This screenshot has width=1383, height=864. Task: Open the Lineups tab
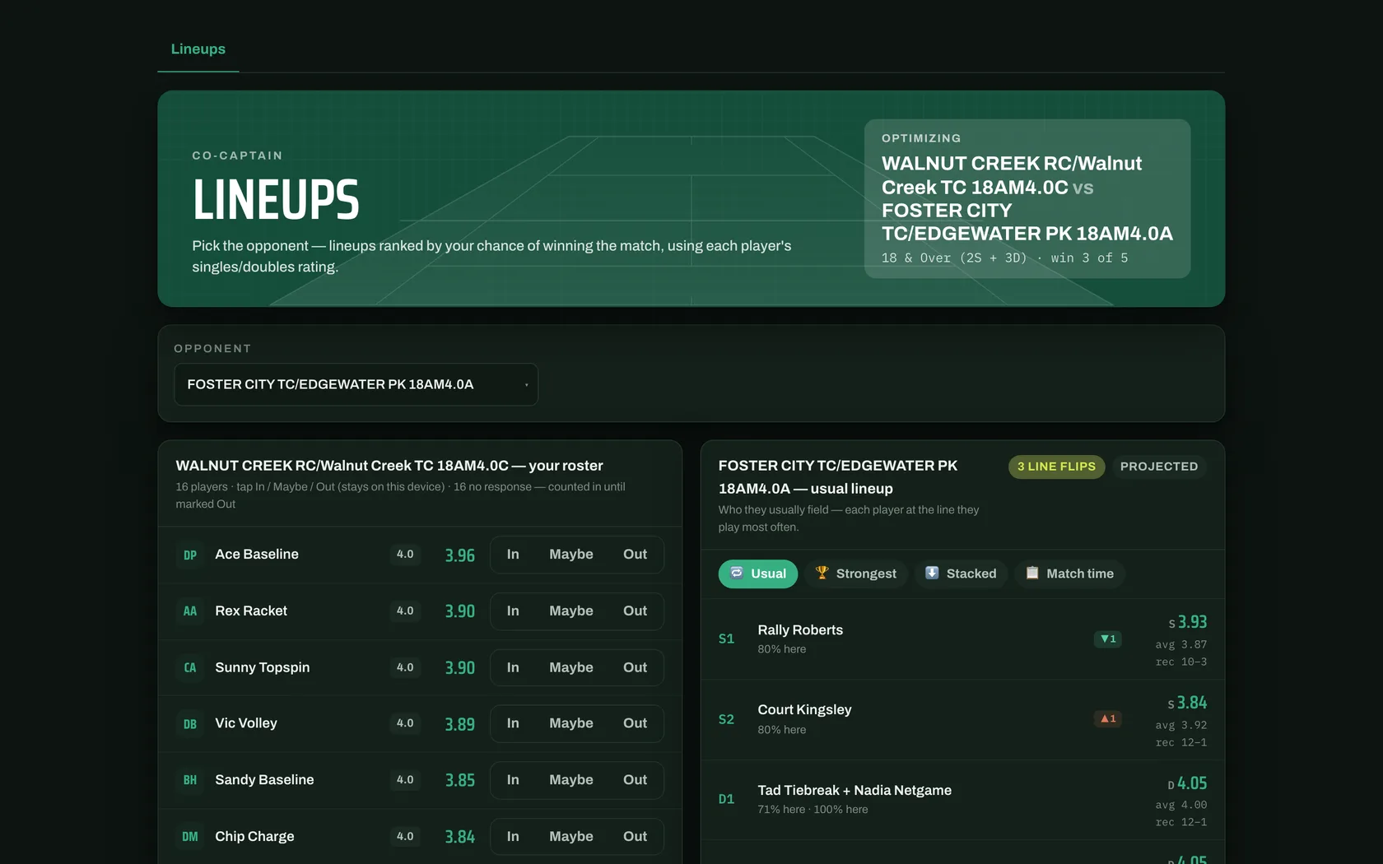[x=198, y=49]
